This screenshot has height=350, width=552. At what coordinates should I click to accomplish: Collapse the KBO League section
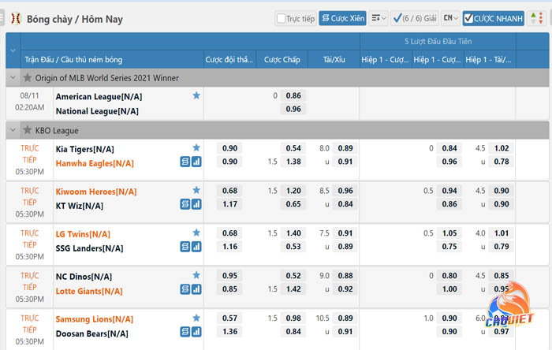coord(13,130)
